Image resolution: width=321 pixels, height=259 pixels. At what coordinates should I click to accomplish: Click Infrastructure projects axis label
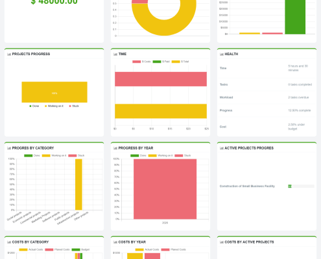point(68,218)
